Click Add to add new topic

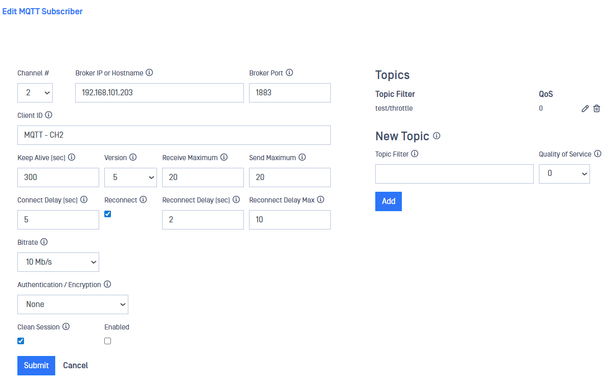389,201
